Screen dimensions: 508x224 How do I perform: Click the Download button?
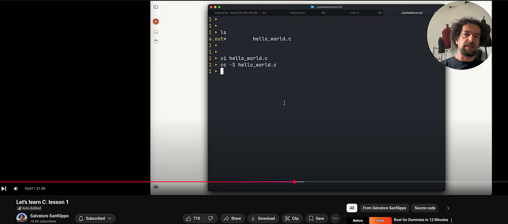pos(263,218)
